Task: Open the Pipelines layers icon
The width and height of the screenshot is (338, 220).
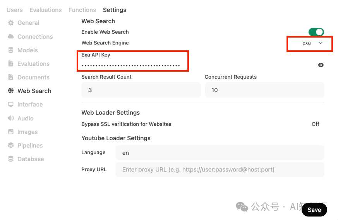Action: pos(11,145)
